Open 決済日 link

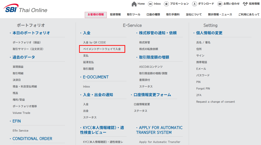[x=17, y=80]
